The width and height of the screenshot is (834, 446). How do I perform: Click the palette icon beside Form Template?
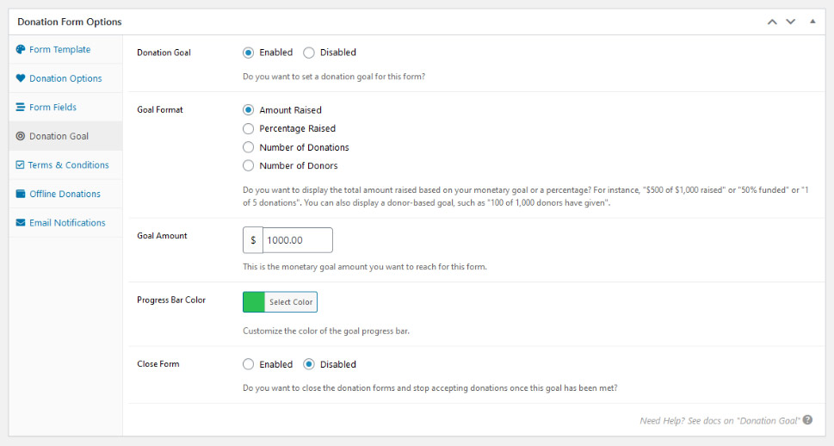pos(21,50)
